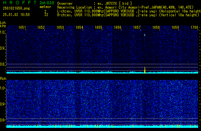201x131 pixels.
Task: Click the Rch channel label
Action: pyautogui.click(x=3, y=79)
